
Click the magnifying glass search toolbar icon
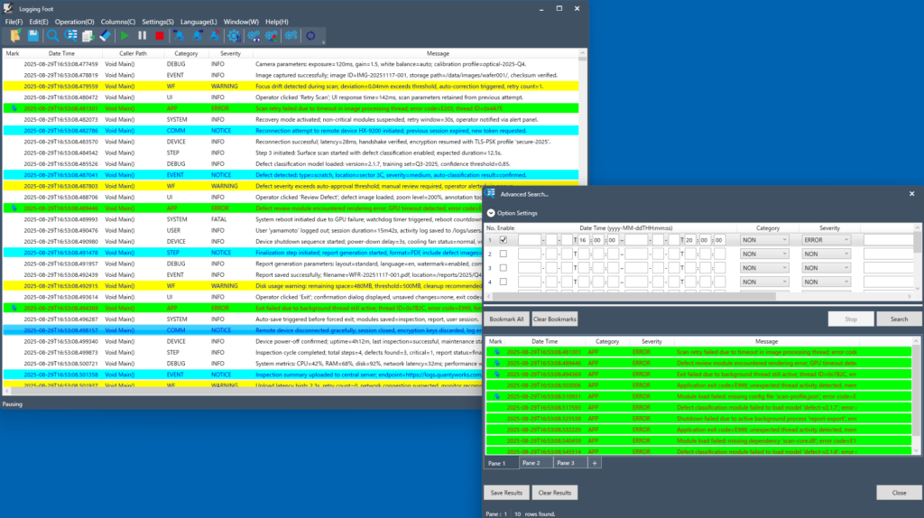click(53, 36)
